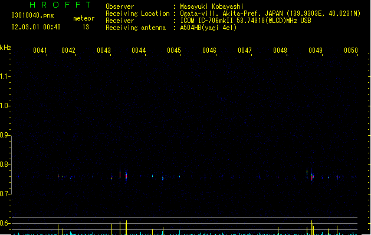Click the 0050 time marker
Image resolution: width=371 pixels, height=235 pixels.
(x=351, y=51)
